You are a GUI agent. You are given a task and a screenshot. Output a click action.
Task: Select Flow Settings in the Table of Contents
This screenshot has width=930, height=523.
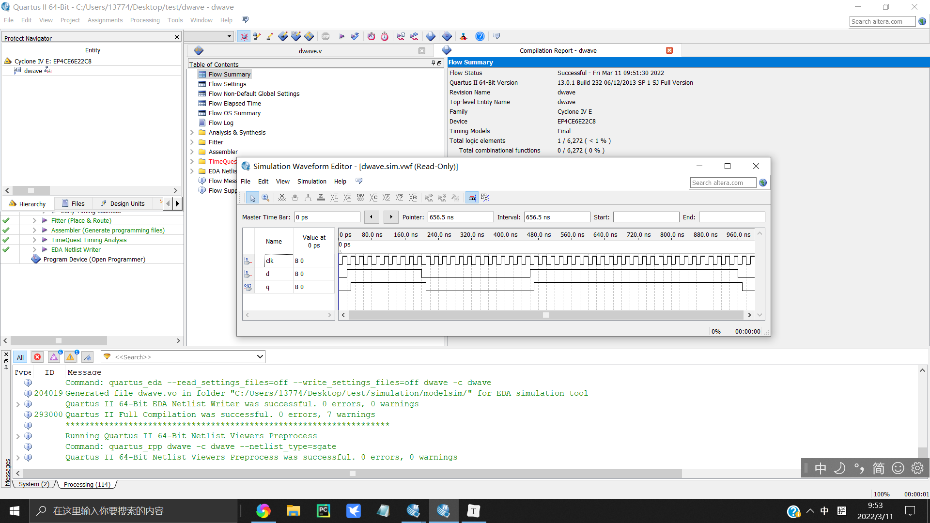point(227,84)
